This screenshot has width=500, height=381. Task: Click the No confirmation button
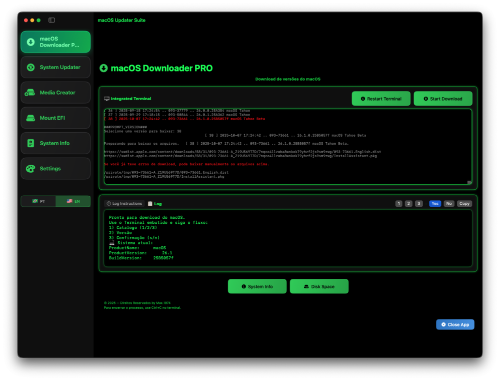(x=449, y=203)
